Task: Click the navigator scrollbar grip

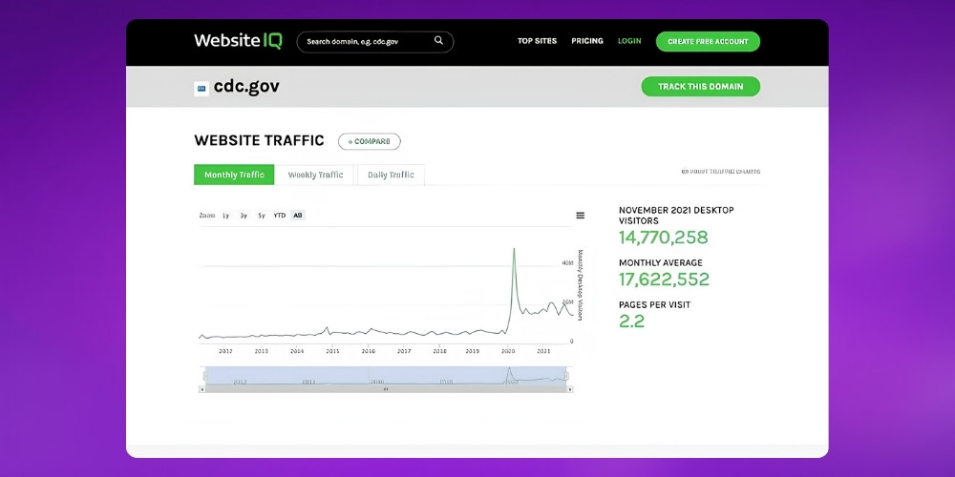Action: point(386,389)
